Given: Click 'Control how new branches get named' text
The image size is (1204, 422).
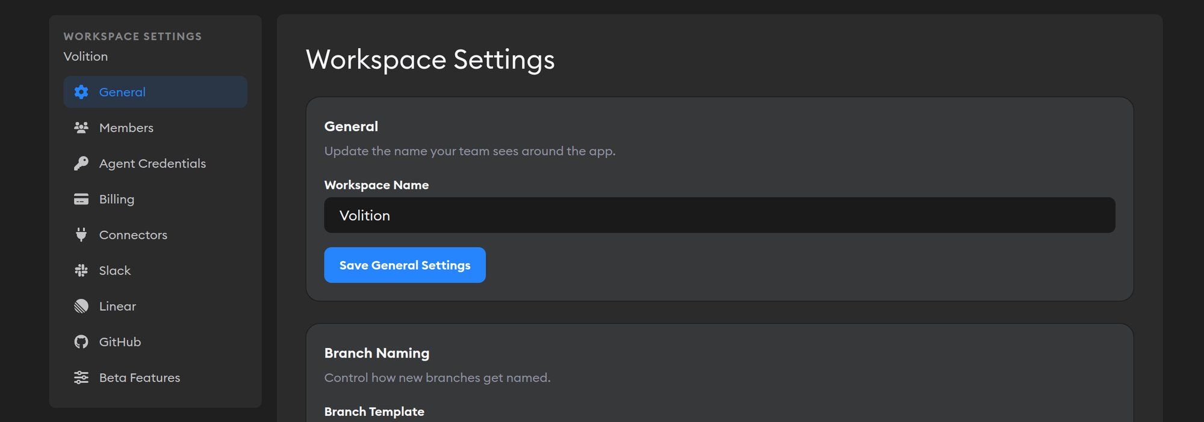Looking at the screenshot, I should click(x=437, y=378).
